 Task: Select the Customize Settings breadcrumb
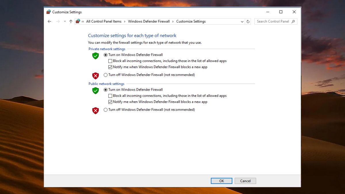[191, 21]
